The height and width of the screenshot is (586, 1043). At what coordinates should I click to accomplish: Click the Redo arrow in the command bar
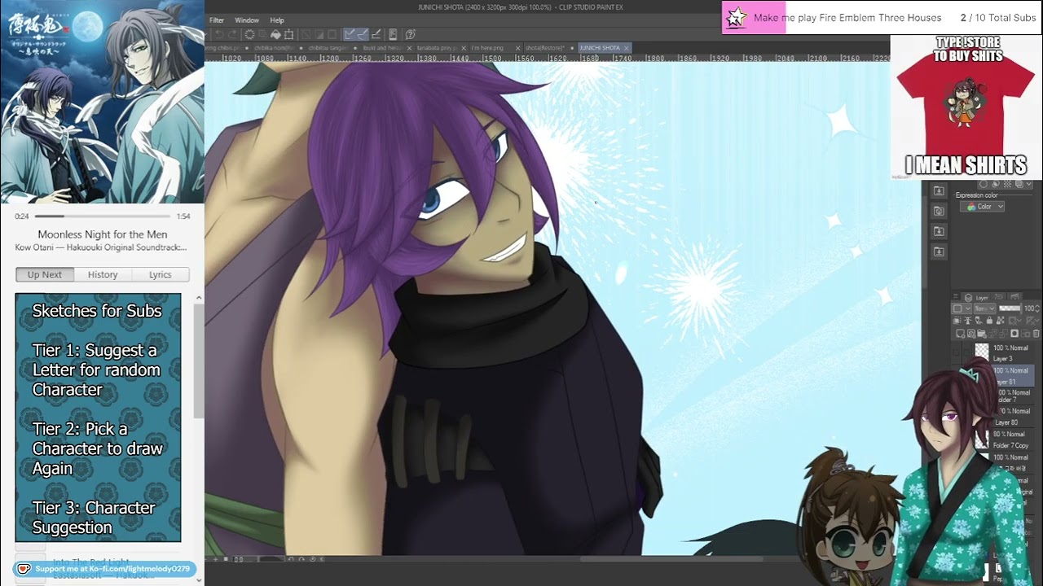234,34
